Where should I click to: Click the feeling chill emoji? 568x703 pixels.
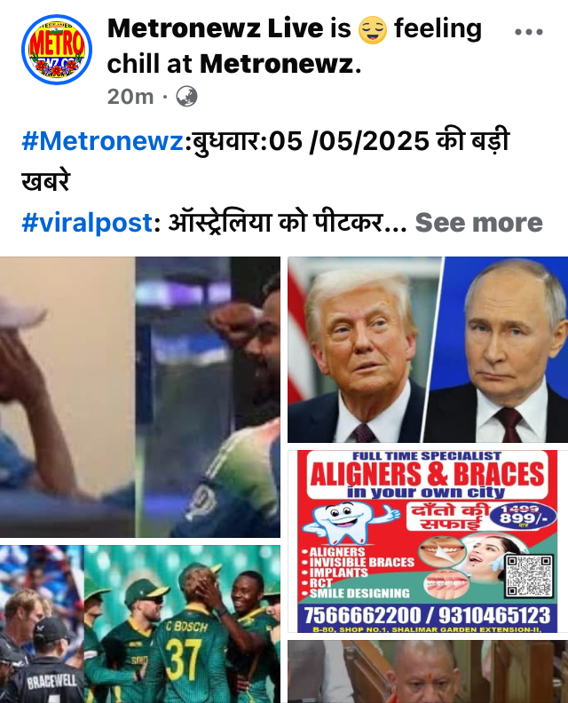pos(373,29)
